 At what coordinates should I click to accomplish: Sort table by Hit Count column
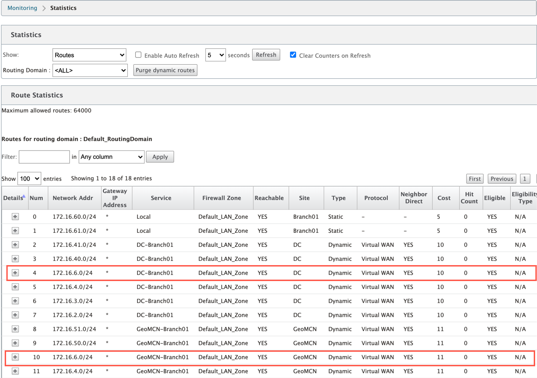coord(471,198)
